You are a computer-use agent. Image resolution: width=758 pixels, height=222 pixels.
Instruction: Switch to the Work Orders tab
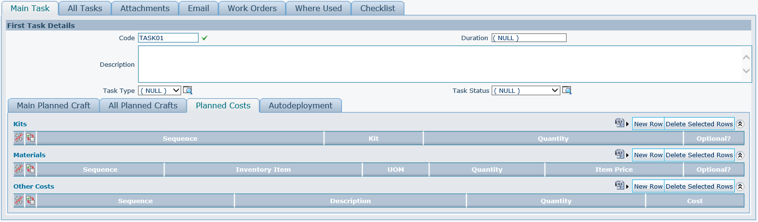tap(252, 8)
